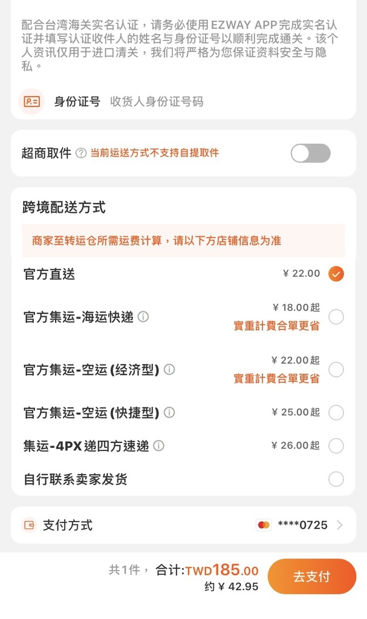Select 集运-4PX递四方速递 radio button
Image resolution: width=367 pixels, height=619 pixels.
pos(336,446)
